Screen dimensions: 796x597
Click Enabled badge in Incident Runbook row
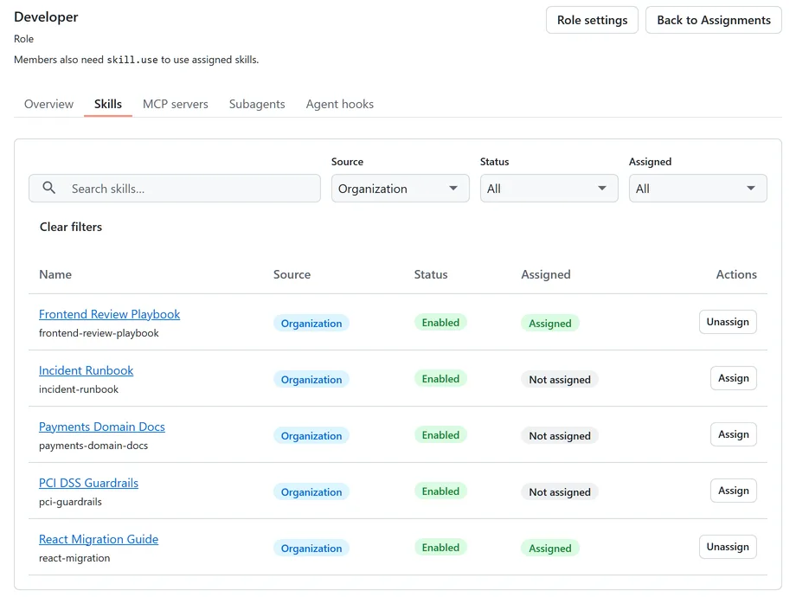click(440, 379)
